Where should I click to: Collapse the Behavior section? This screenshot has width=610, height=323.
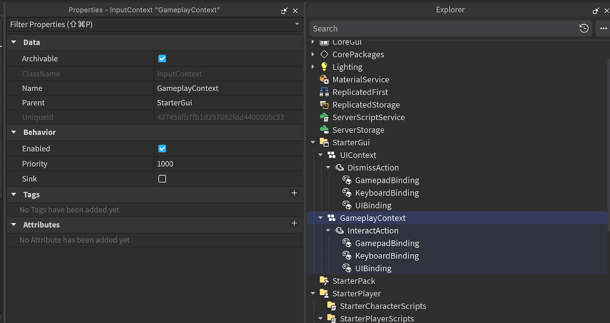tap(14, 132)
